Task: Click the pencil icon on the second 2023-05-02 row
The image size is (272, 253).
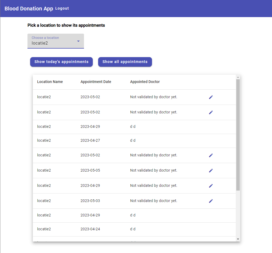Action: 211,112
